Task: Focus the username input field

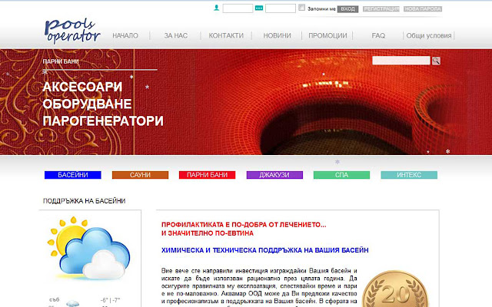Action: (x=238, y=8)
